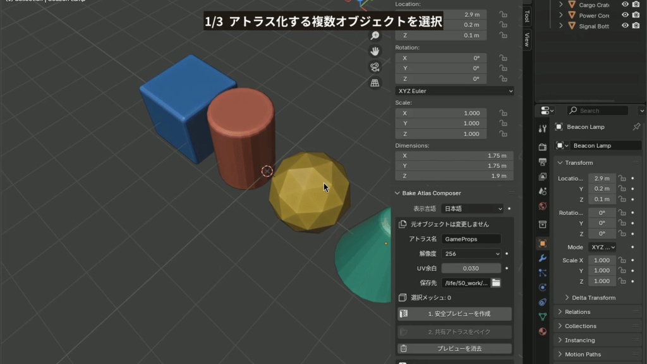Open the Render properties tab icon
This screenshot has height=364, width=647.
543,147
